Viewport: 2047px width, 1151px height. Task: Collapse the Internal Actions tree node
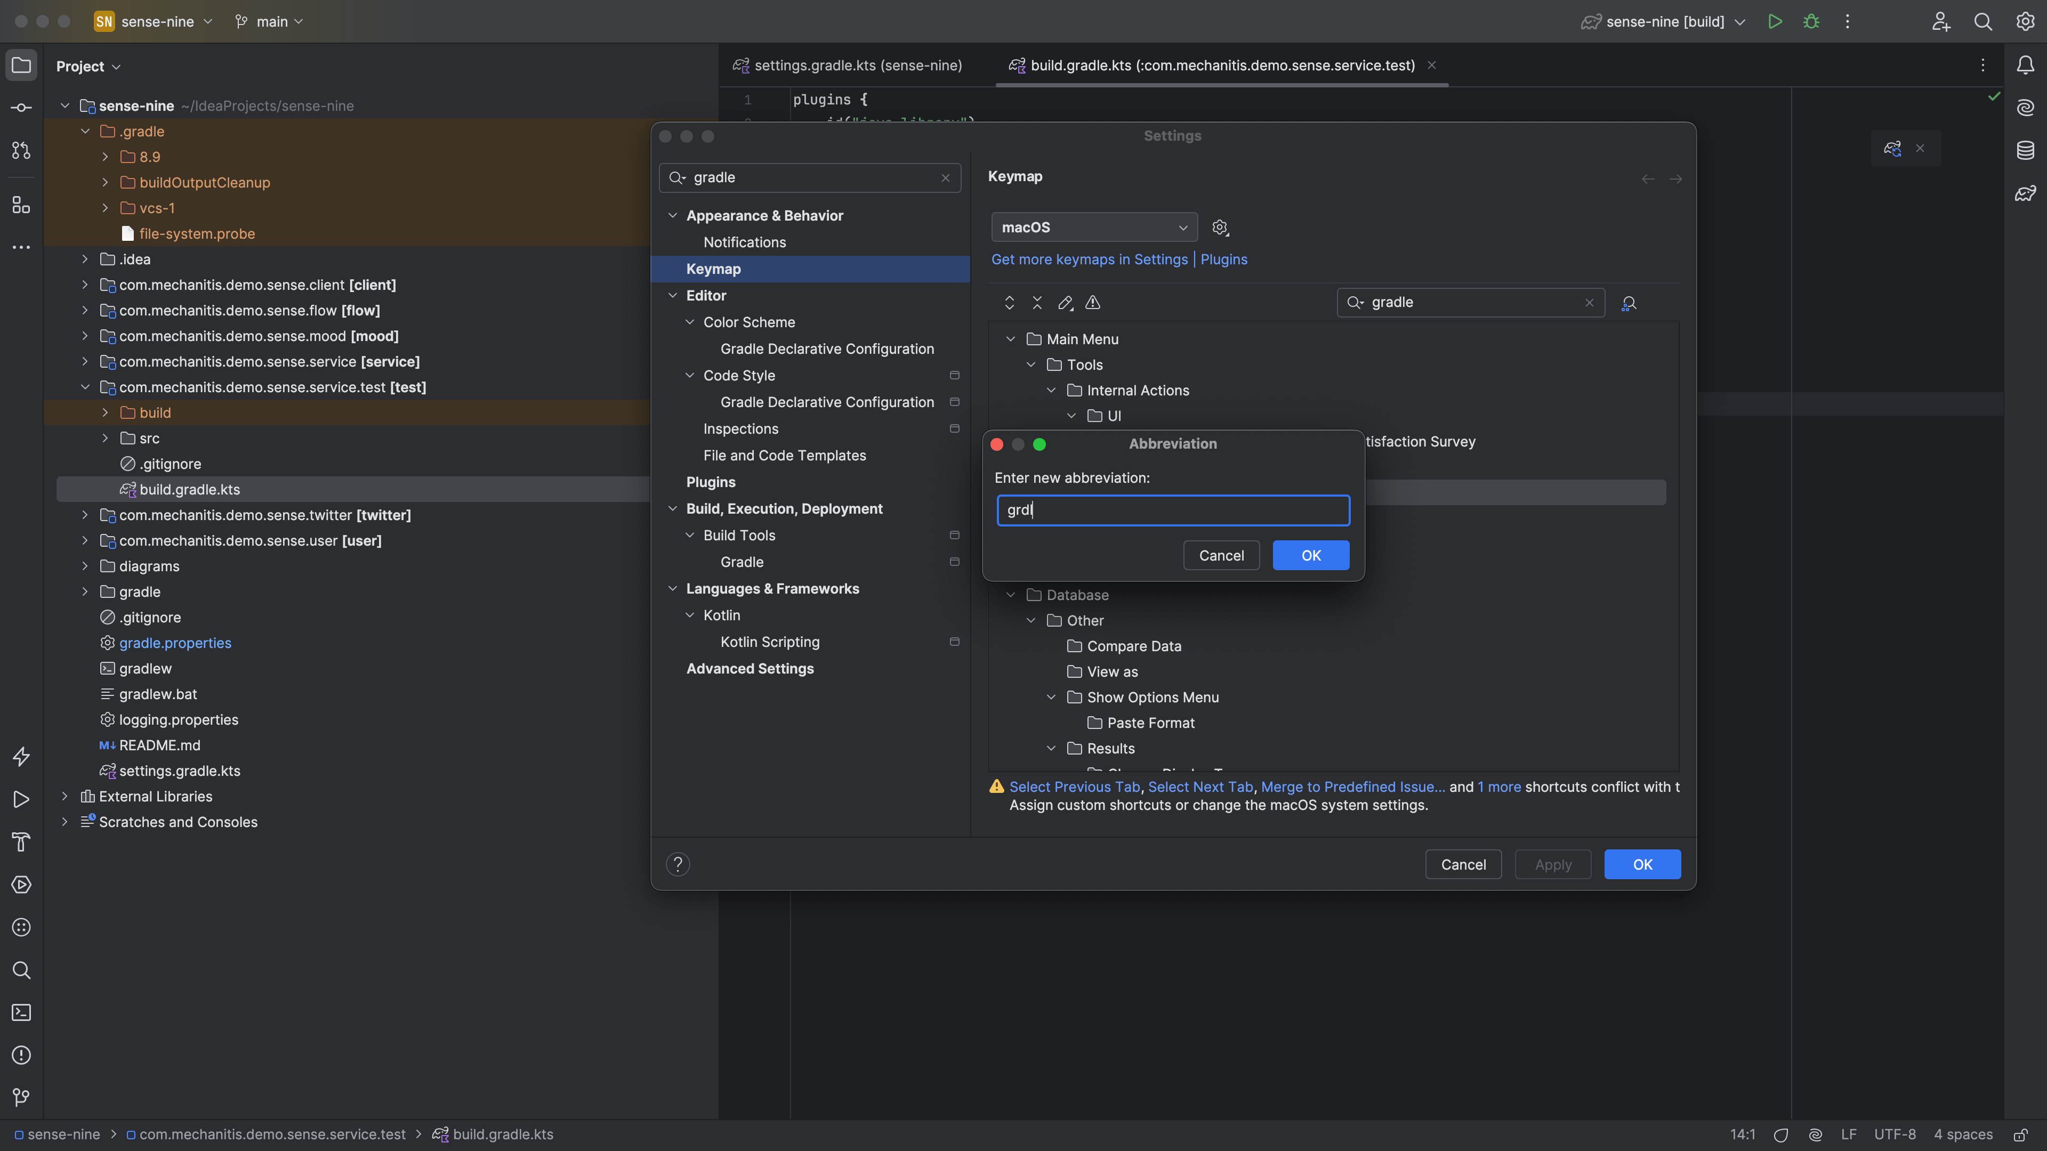1051,390
